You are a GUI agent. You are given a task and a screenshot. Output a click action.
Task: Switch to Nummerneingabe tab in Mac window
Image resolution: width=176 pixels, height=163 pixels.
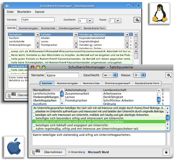(x=67, y=83)
